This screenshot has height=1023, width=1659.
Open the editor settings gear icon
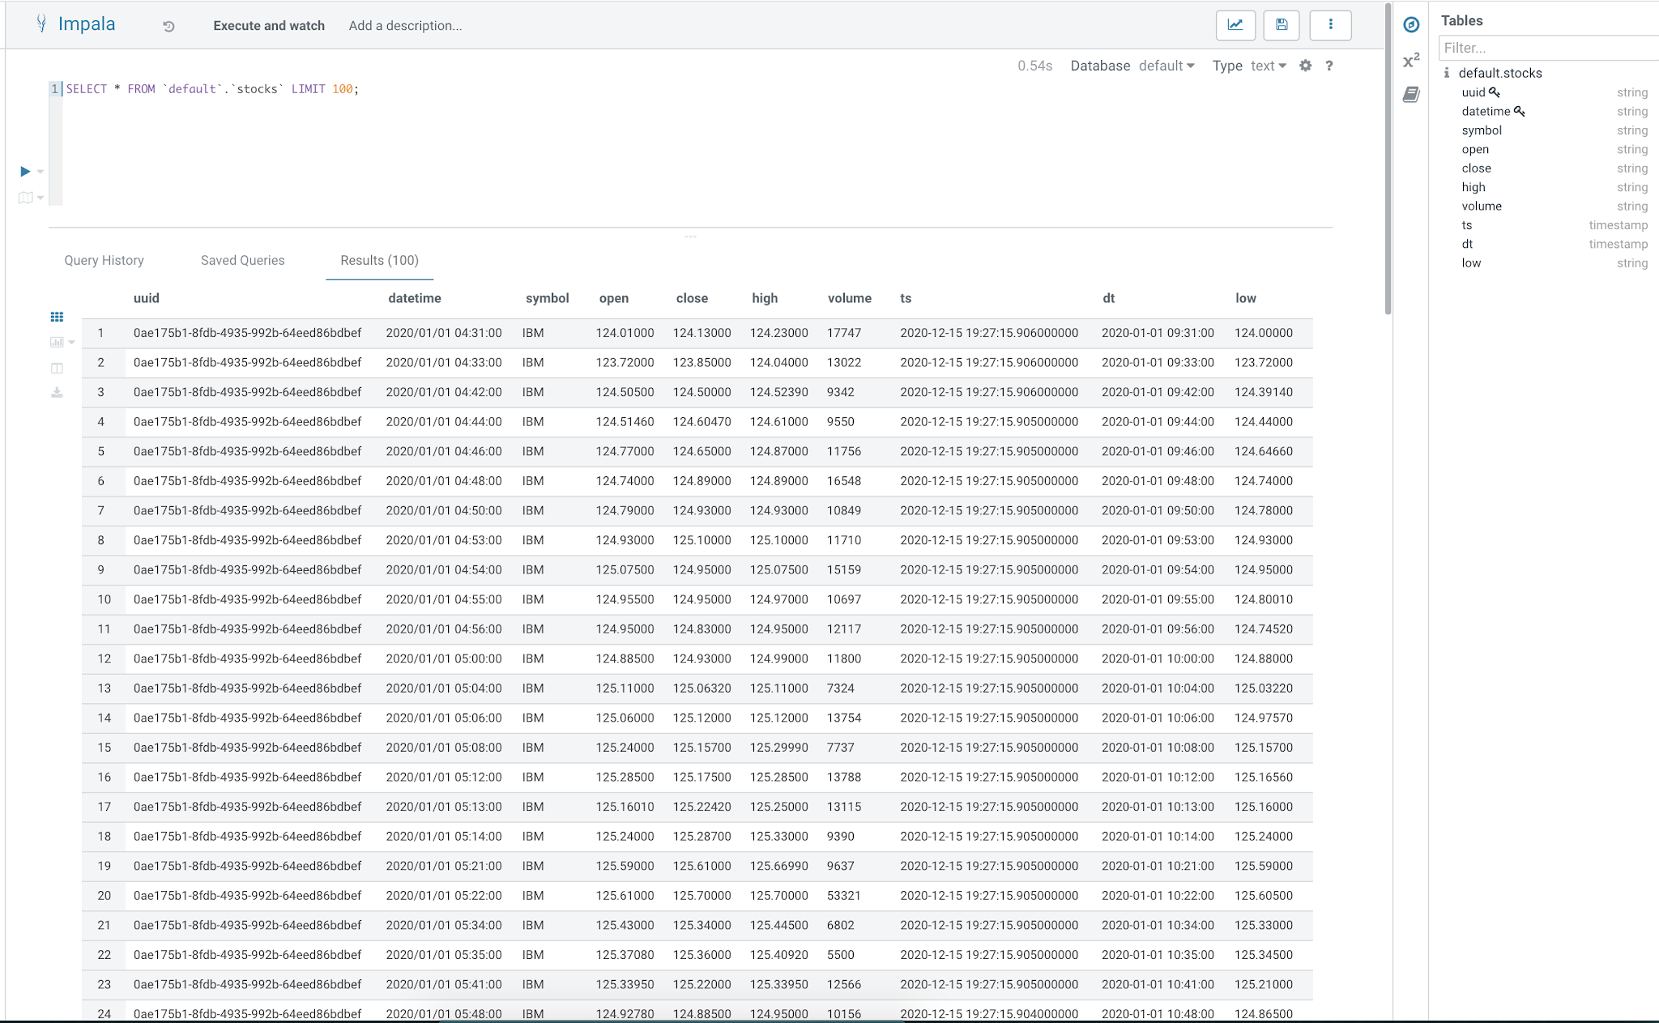point(1305,66)
